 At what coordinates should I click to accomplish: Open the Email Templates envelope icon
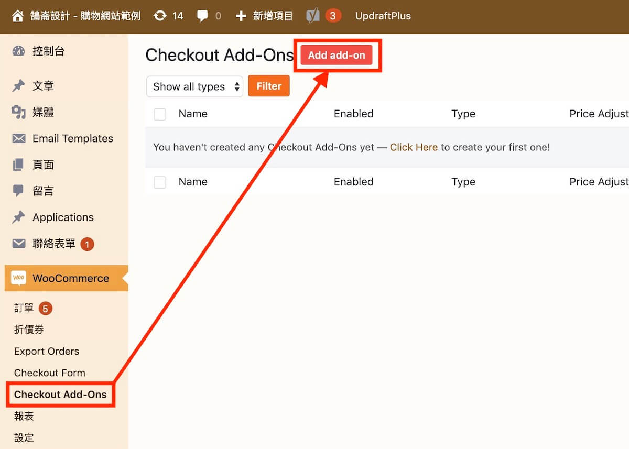click(18, 138)
